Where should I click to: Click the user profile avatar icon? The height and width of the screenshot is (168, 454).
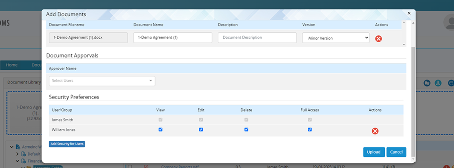pos(449,22)
